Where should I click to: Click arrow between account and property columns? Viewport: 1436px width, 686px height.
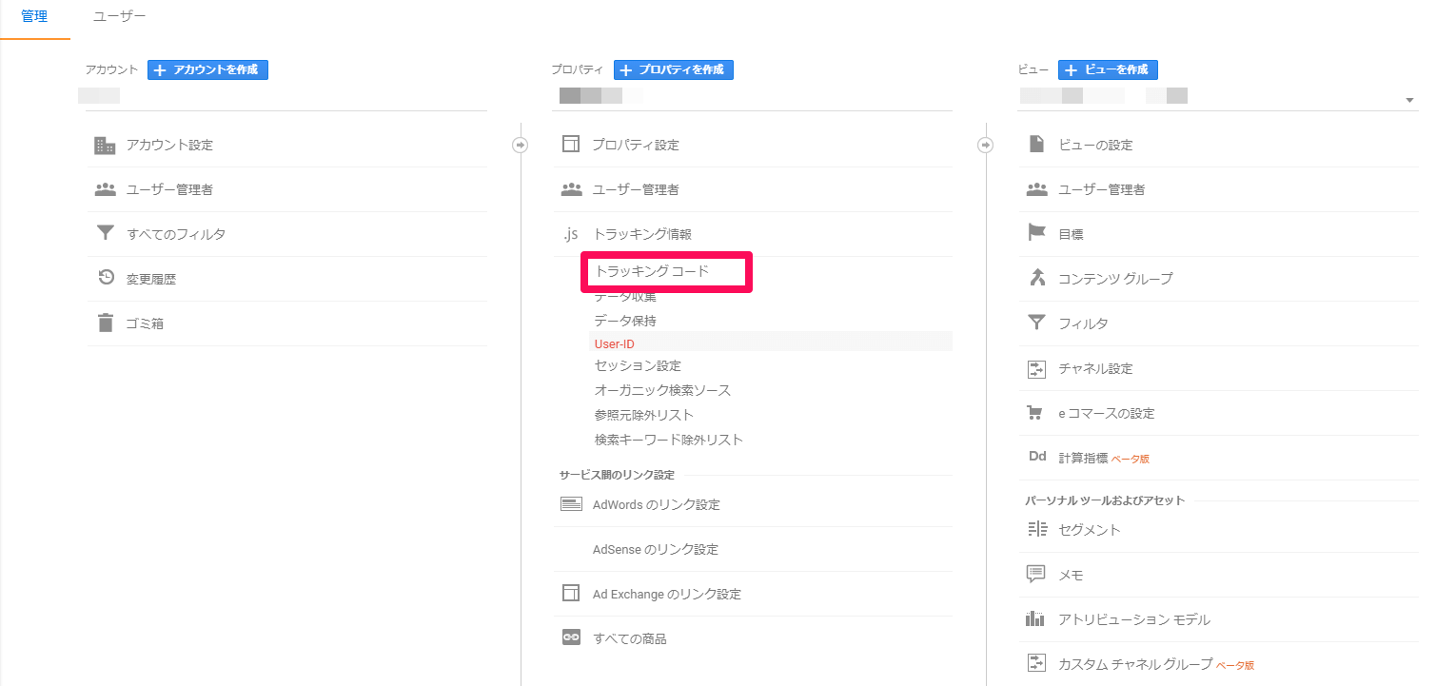[520, 146]
